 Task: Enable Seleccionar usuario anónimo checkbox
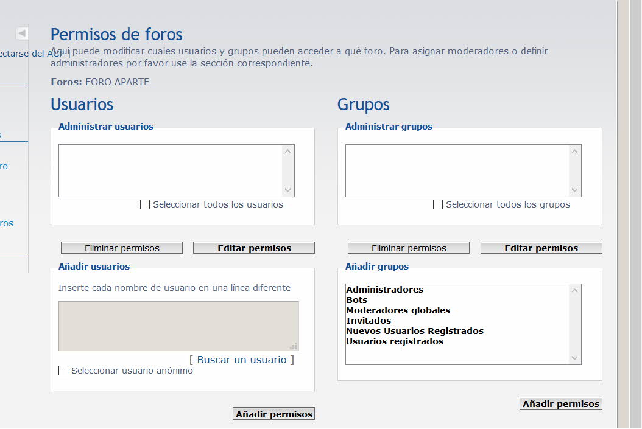pyautogui.click(x=63, y=371)
